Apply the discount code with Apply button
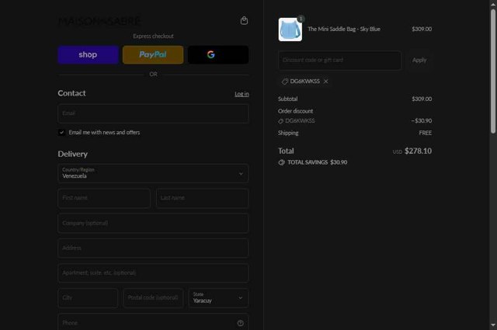 419,61
